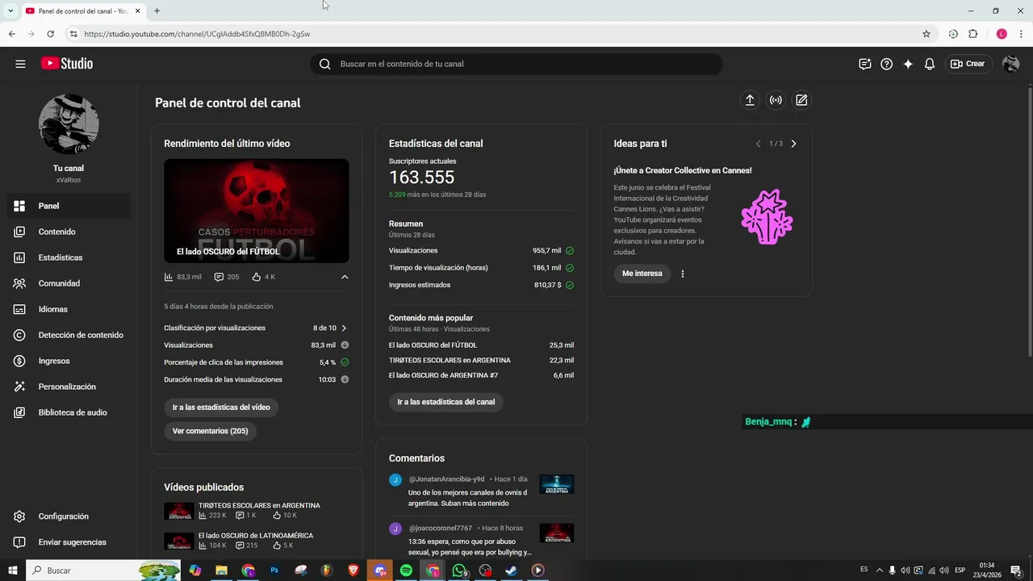
Task: Click the create post pencil icon
Action: click(801, 100)
